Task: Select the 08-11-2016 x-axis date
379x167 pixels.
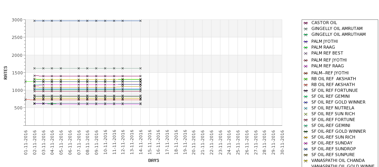Action: (x=87, y=142)
